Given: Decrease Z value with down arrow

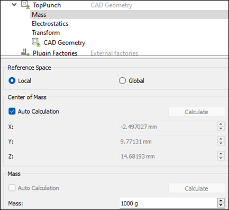Looking at the screenshot, I should tap(221, 158).
